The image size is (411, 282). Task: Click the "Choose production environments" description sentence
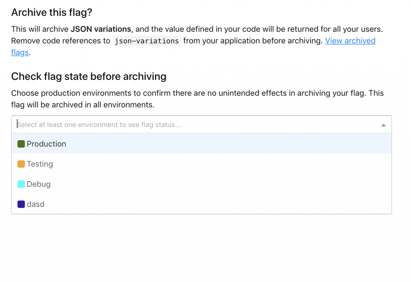120,93
